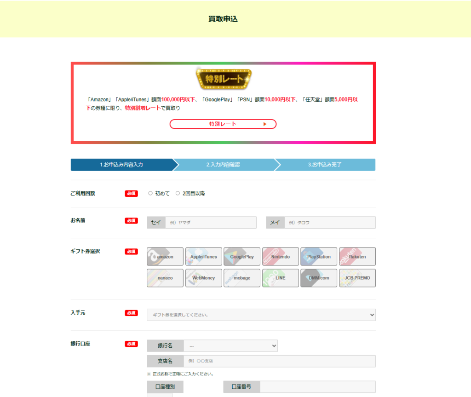Click the 正式名称で正確にご入力ください note

(x=180, y=374)
